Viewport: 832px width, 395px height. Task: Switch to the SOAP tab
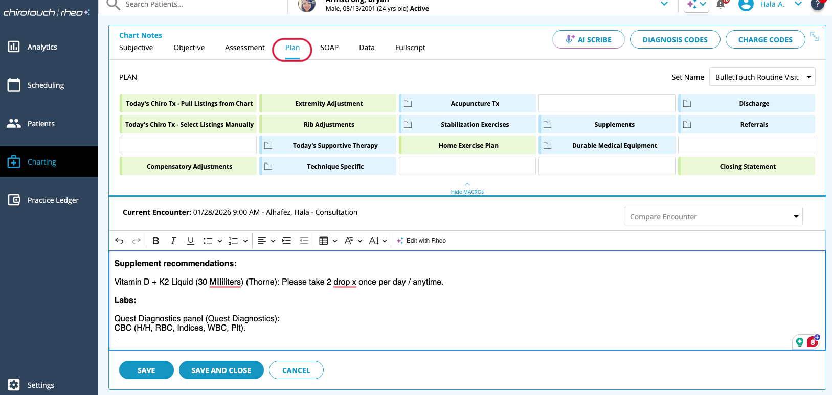tap(329, 48)
